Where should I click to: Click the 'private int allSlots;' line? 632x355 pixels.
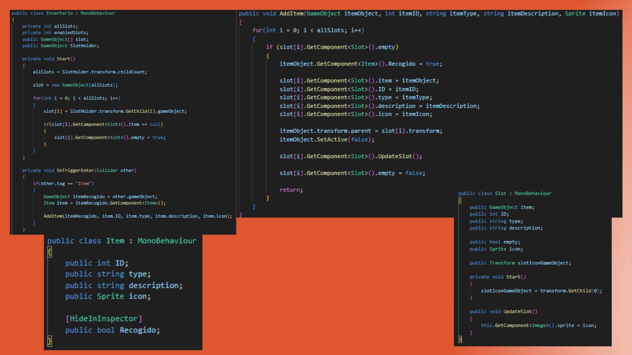coord(50,26)
